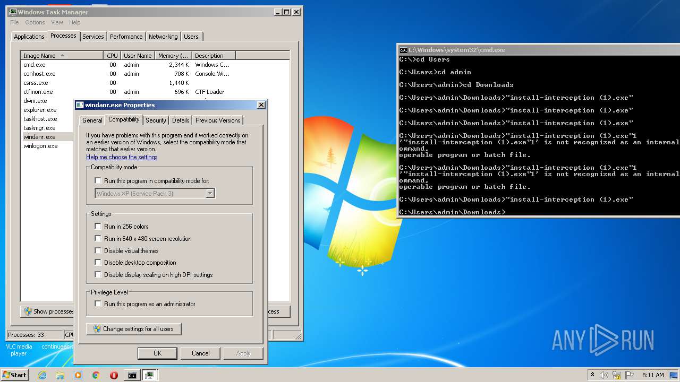Select the Task Manager Processes tab
Screen dimensions: 680x382
(63, 36)
